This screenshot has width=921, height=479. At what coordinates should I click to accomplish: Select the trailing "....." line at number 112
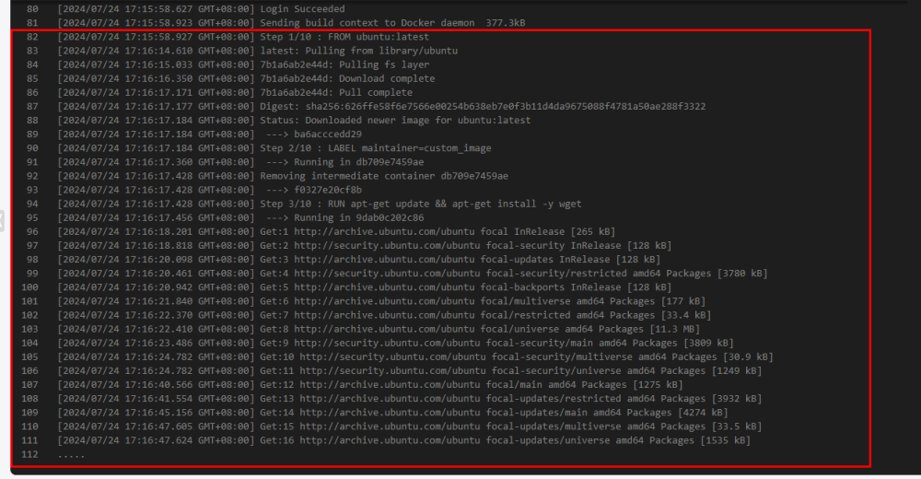click(x=71, y=455)
